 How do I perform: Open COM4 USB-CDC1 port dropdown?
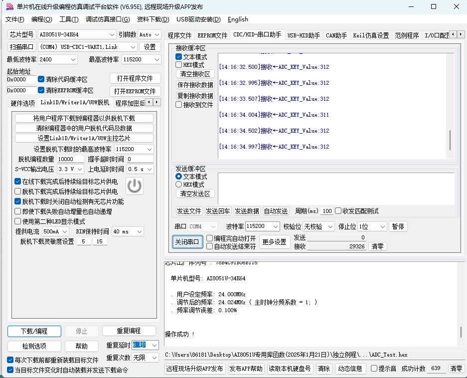[88, 47]
